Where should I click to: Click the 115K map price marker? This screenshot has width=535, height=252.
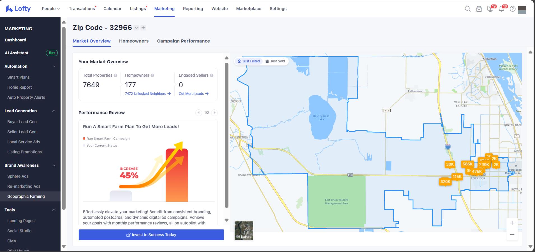[x=457, y=176]
